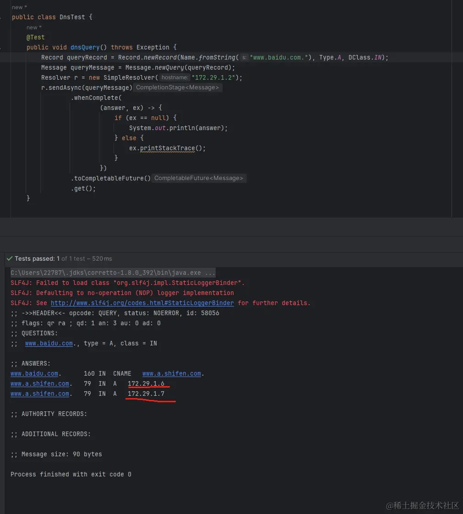
Task: Click the .toCompletableFuture() call
Action: tap(111, 178)
